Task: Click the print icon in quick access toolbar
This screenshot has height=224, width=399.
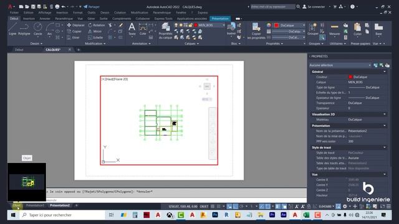Action: [x=57, y=7]
